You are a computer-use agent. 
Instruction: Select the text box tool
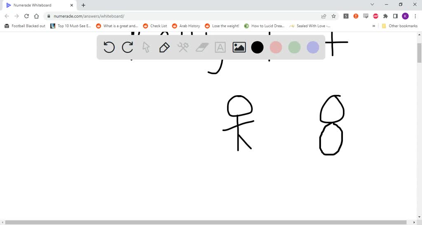[x=220, y=47]
